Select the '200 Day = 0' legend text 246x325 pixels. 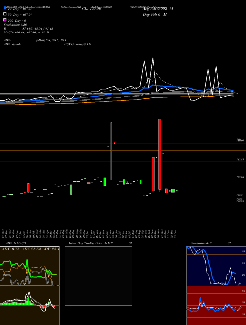pyautogui.click(x=17, y=21)
